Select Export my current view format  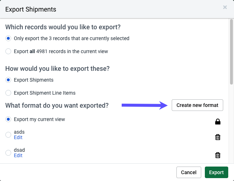8,119
